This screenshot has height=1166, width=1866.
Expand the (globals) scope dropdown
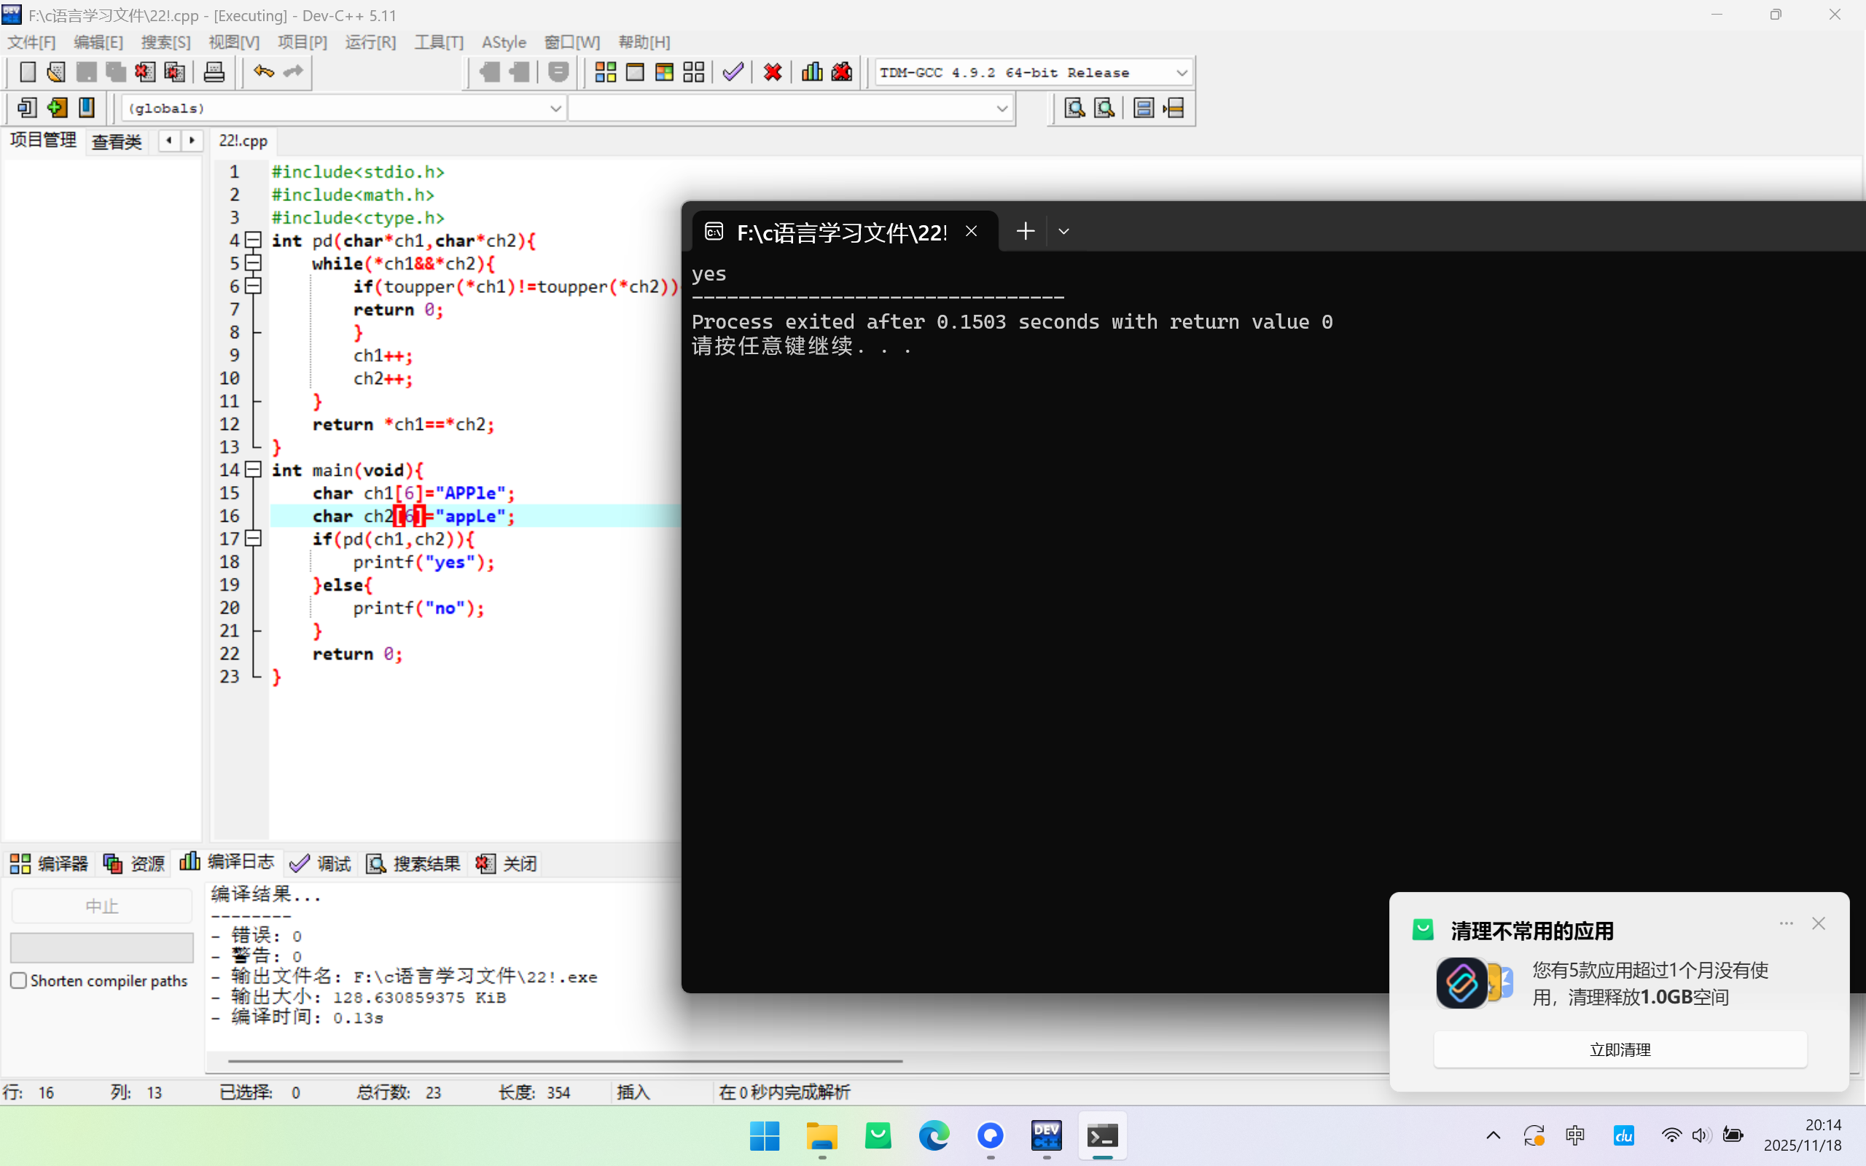[555, 108]
